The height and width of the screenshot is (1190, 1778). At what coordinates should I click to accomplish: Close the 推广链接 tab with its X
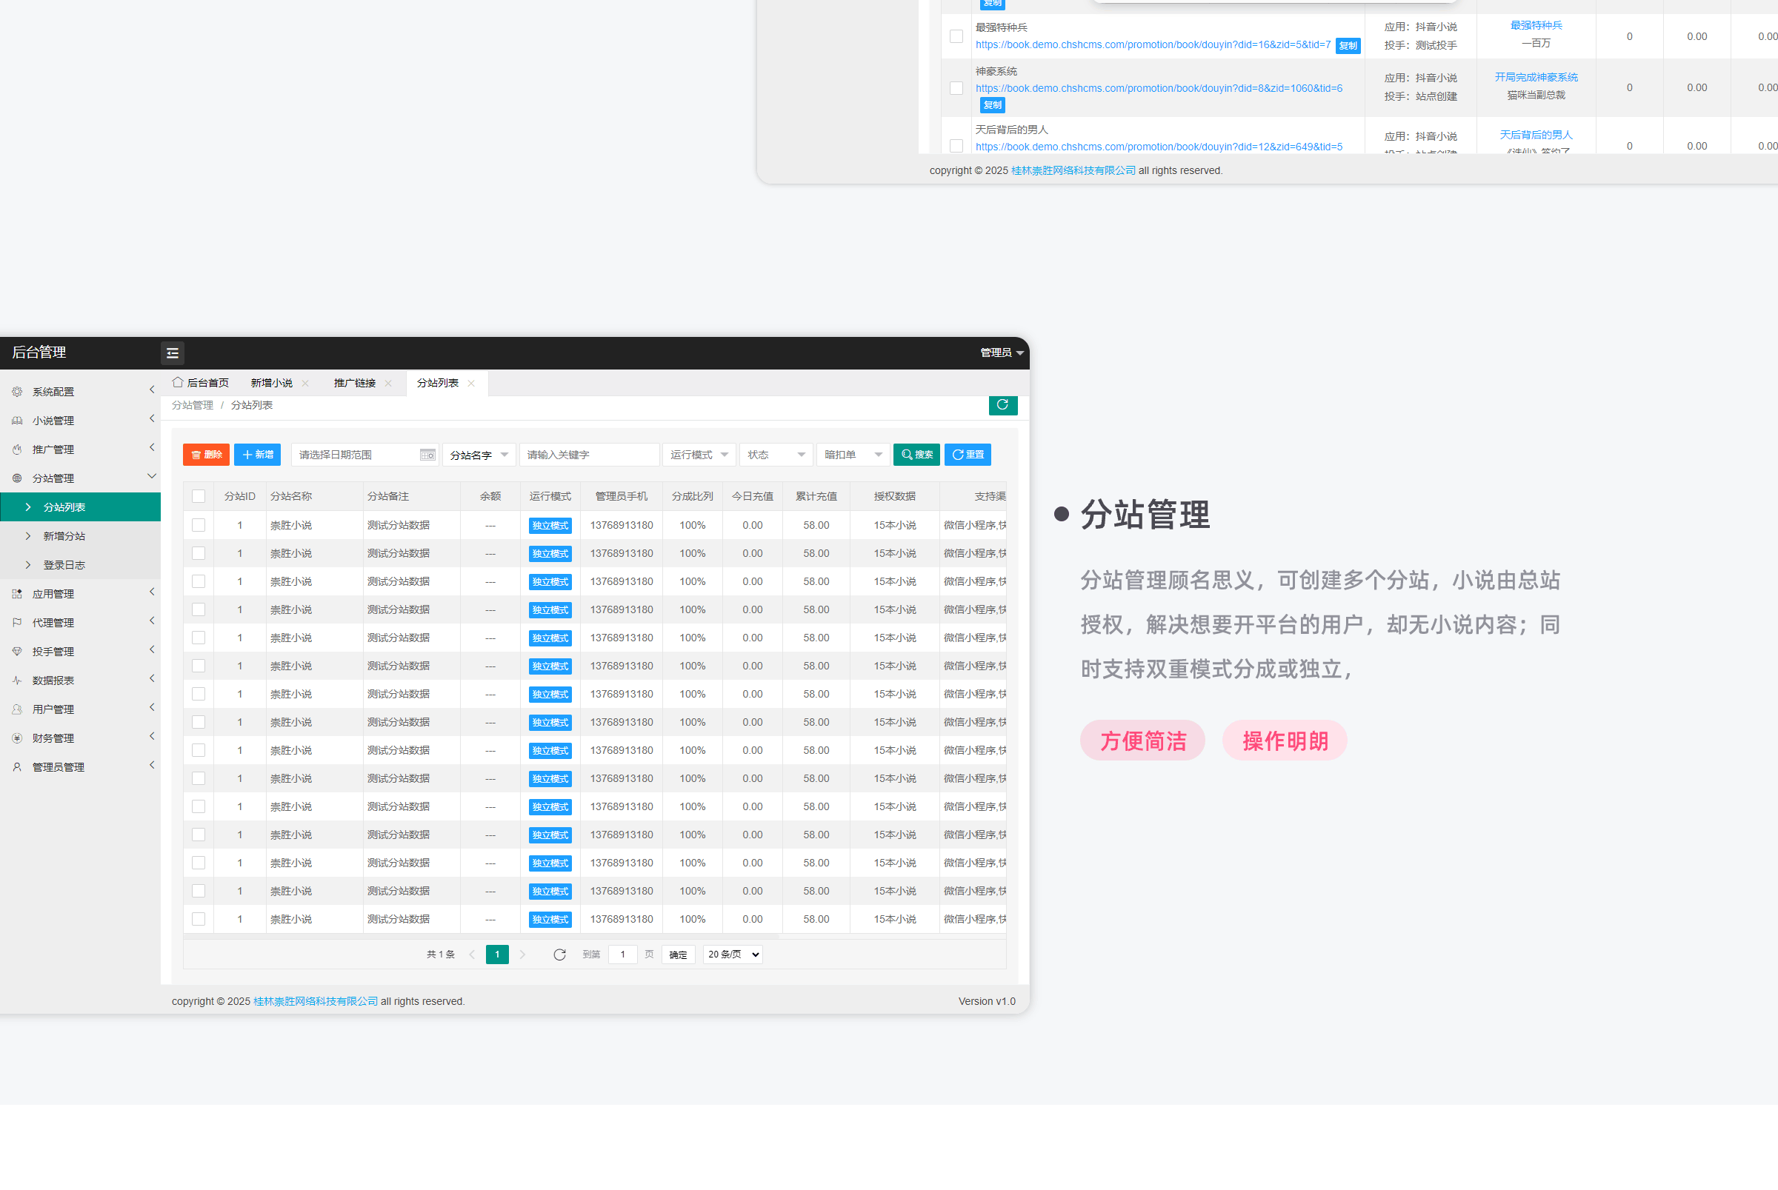point(389,384)
